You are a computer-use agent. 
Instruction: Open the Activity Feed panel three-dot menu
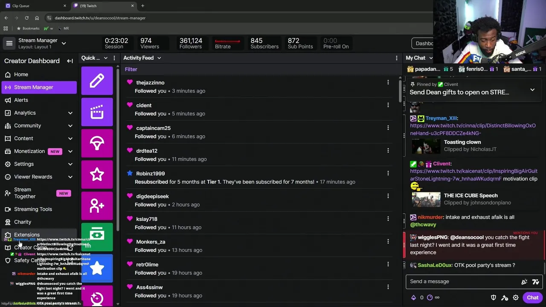pyautogui.click(x=396, y=58)
